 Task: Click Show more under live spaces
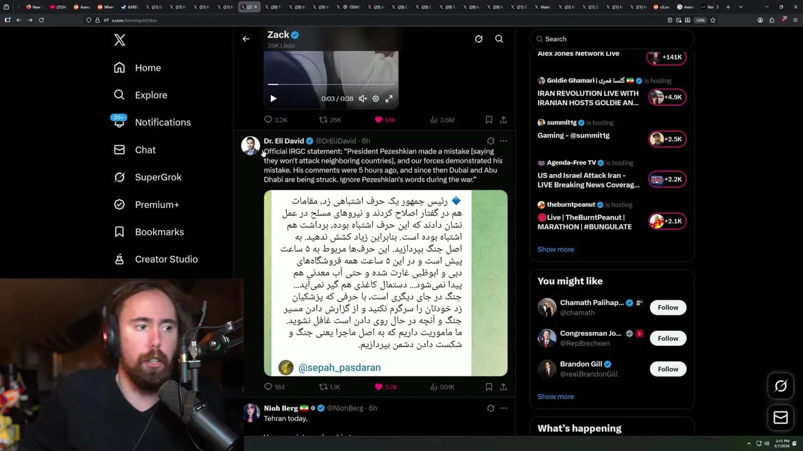556,249
